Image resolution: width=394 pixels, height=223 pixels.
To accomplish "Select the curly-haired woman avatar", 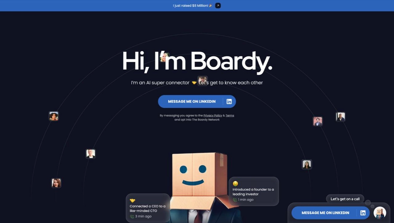I will point(54,116).
